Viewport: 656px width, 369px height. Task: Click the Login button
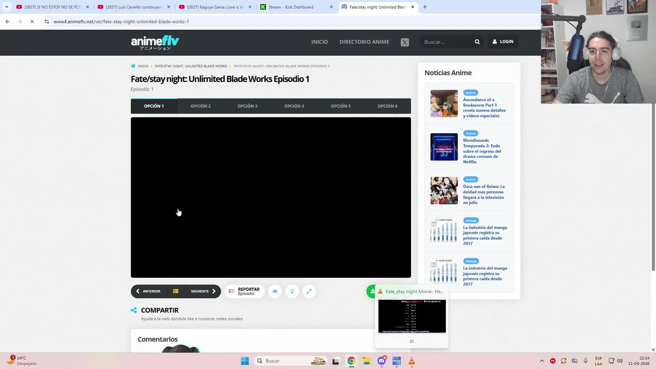click(503, 42)
